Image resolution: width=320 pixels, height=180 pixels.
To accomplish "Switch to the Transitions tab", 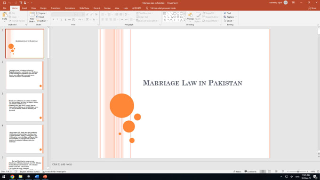I will pos(56,8).
